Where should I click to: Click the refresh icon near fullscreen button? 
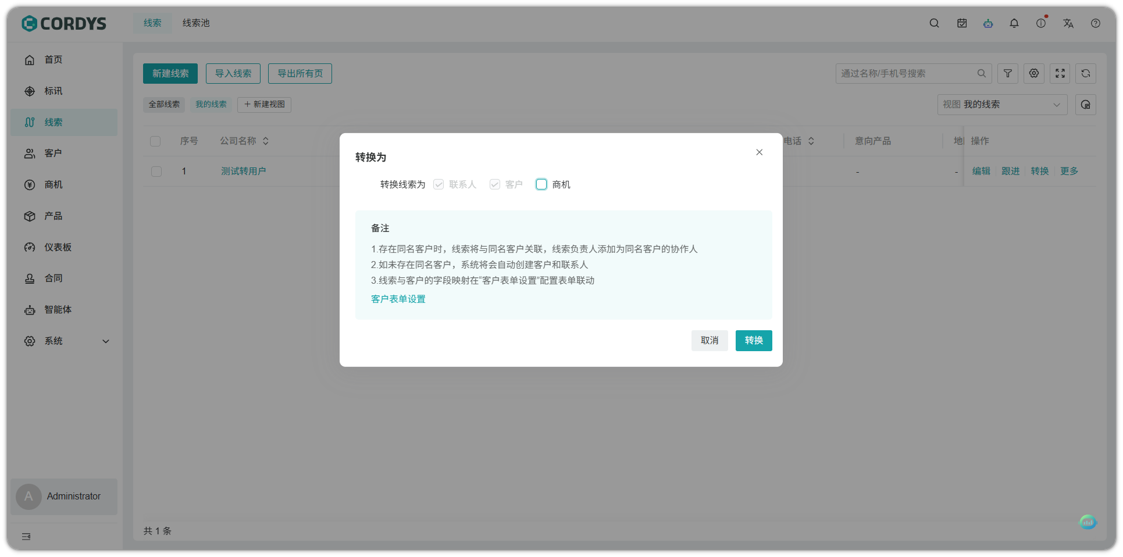tap(1085, 73)
